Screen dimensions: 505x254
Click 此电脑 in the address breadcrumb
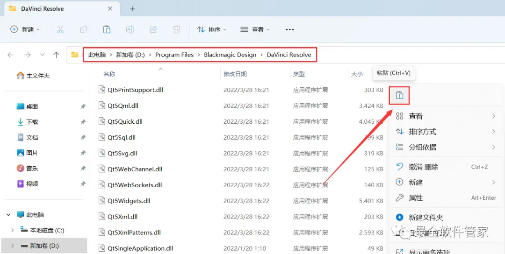point(97,55)
